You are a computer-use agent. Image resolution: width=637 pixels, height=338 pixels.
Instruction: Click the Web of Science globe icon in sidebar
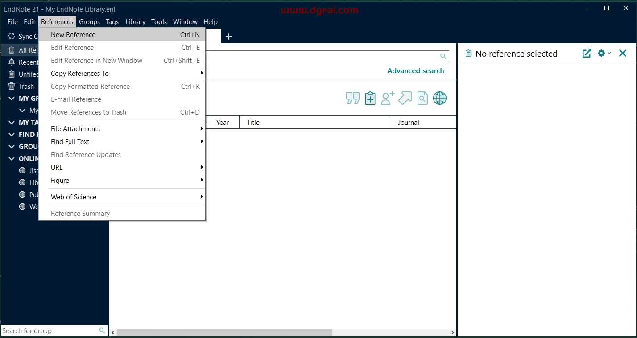pyautogui.click(x=22, y=206)
